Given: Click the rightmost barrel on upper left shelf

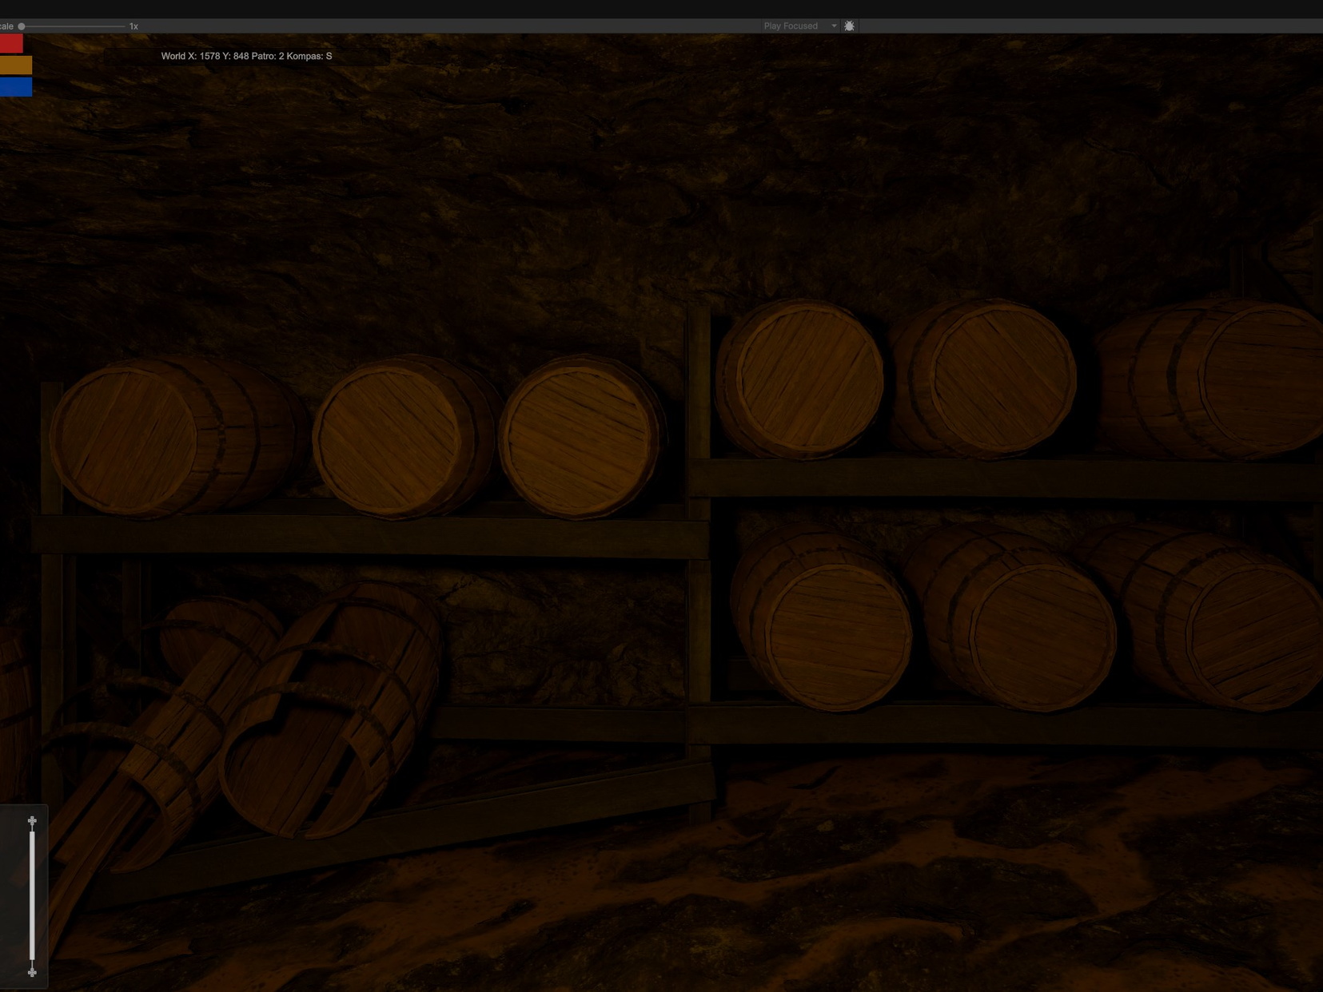Looking at the screenshot, I should coord(578,439).
